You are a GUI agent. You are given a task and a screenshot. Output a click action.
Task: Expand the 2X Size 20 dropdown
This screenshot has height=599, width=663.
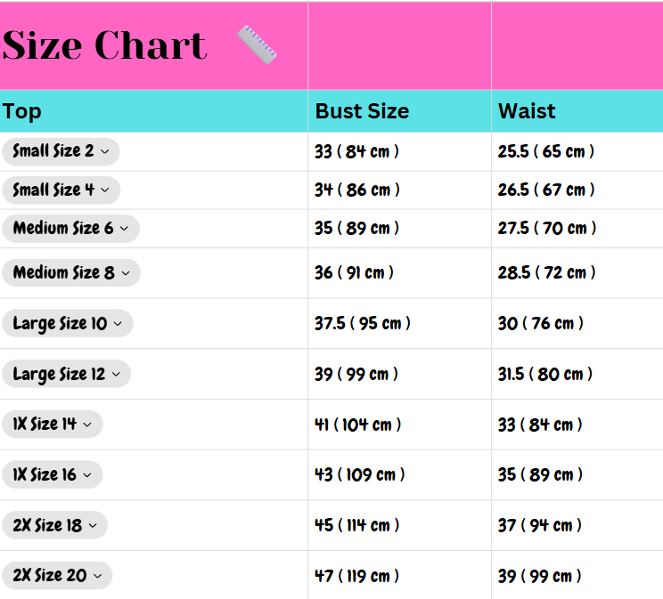pyautogui.click(x=58, y=575)
